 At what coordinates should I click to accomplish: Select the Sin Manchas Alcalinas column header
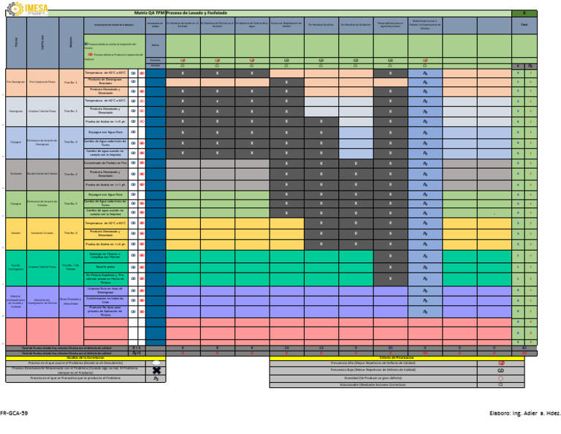tap(321, 25)
